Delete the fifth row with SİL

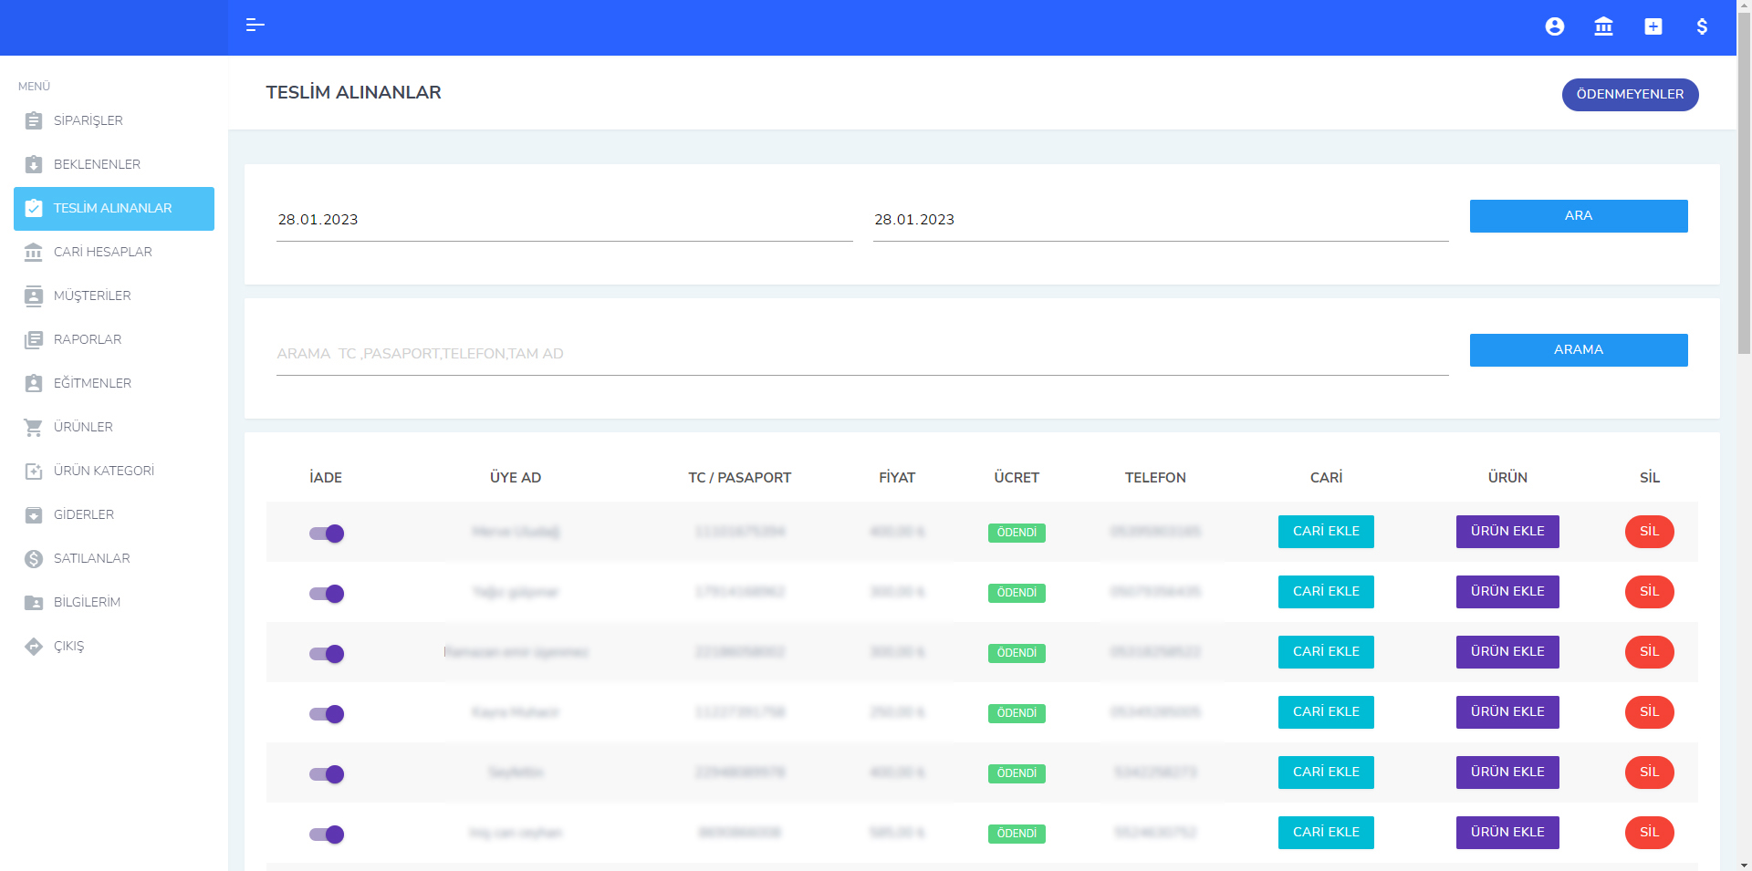[1650, 772]
